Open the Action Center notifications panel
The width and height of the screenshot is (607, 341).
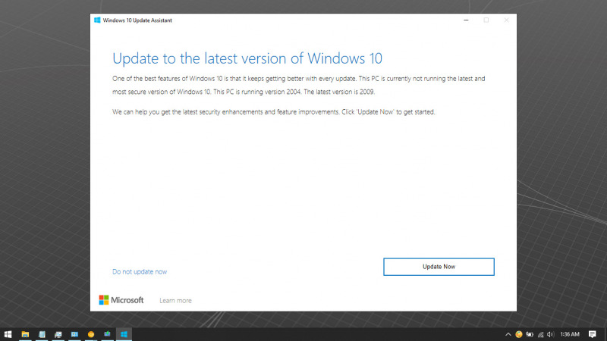(593, 334)
